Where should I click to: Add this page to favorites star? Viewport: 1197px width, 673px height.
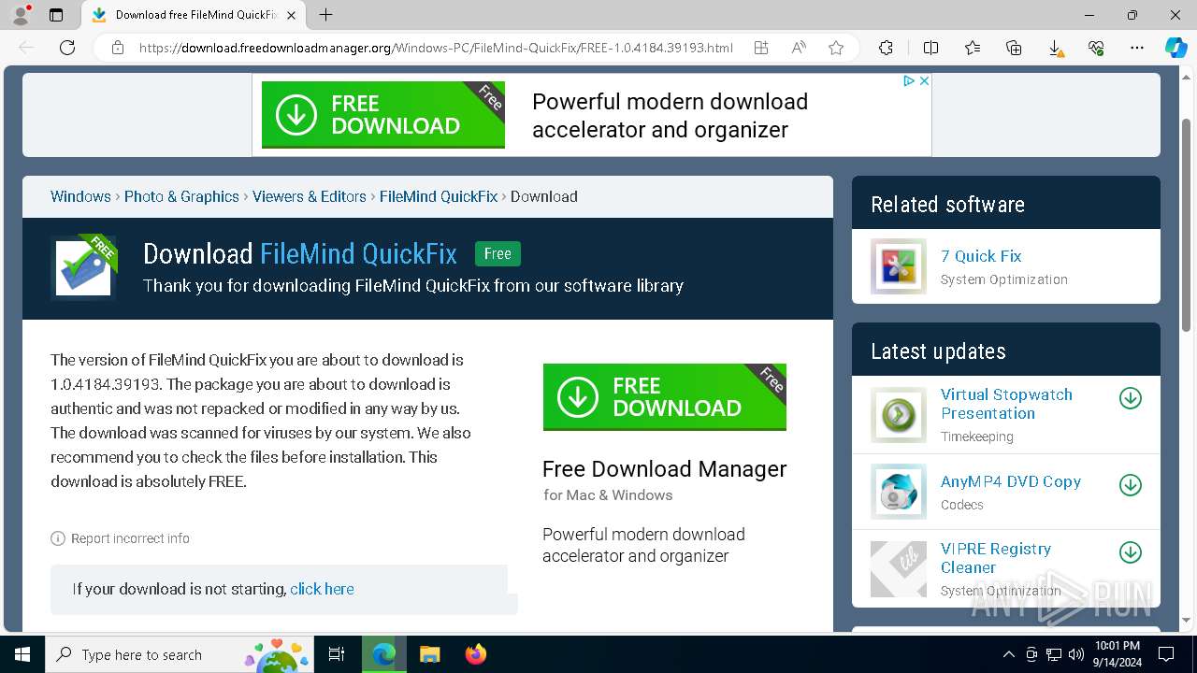836,48
